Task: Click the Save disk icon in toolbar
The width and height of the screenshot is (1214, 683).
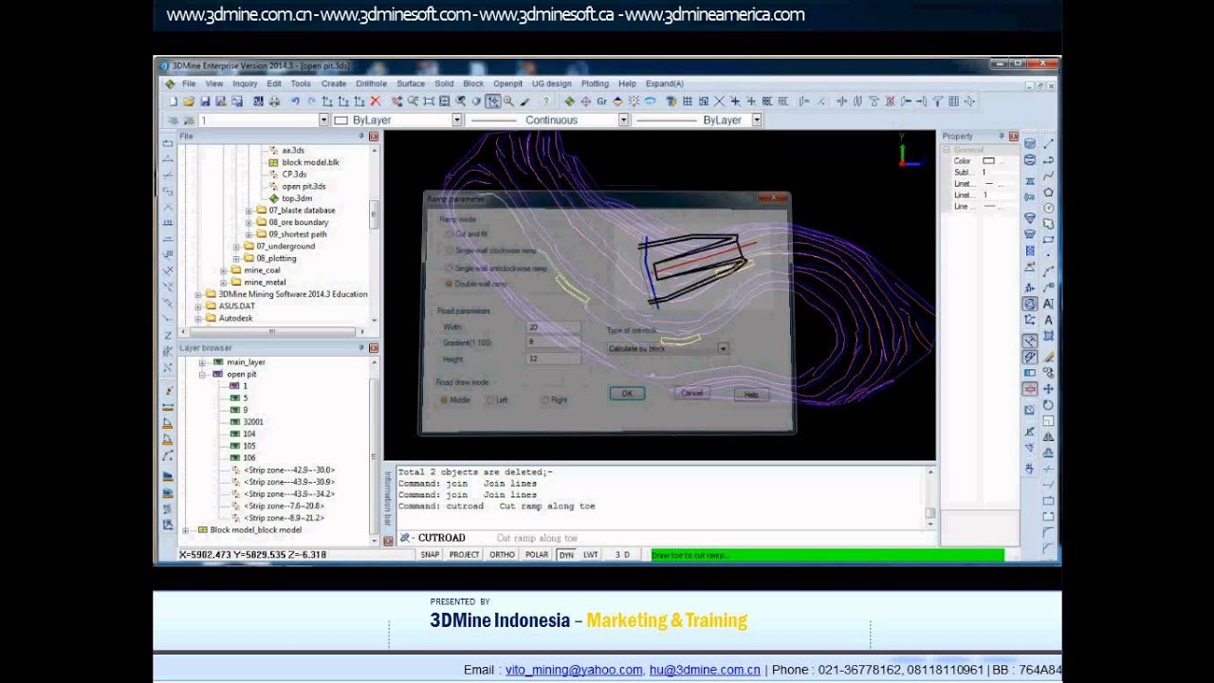Action: point(204,101)
